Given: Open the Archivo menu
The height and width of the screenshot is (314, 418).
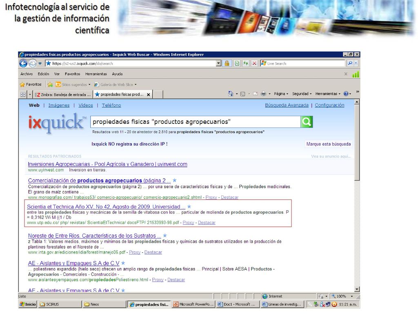Looking at the screenshot, I should pyautogui.click(x=27, y=74).
